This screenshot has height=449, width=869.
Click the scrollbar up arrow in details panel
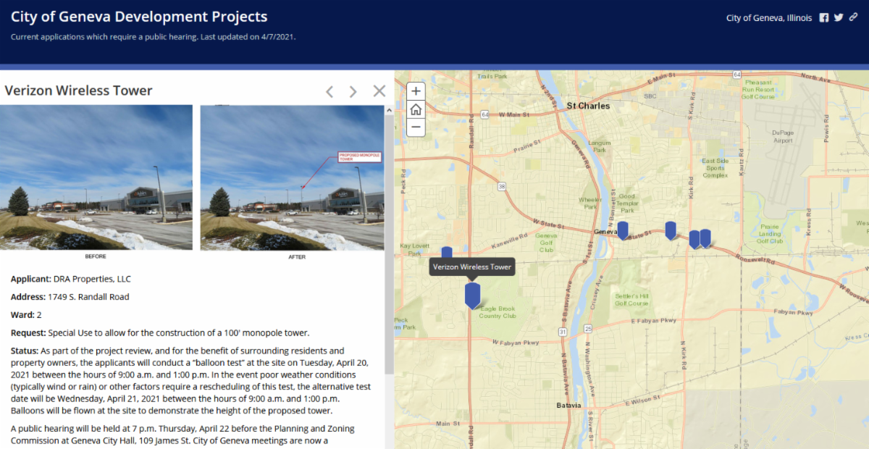point(389,111)
